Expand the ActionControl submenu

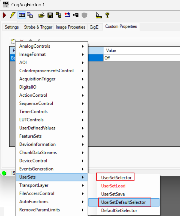pyautogui.click(x=52, y=95)
